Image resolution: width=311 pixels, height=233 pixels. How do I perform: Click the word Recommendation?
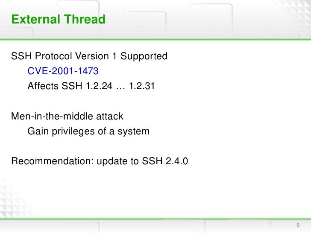pyautogui.click(x=53, y=161)
